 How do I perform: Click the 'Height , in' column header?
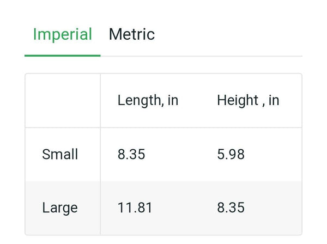[248, 100]
